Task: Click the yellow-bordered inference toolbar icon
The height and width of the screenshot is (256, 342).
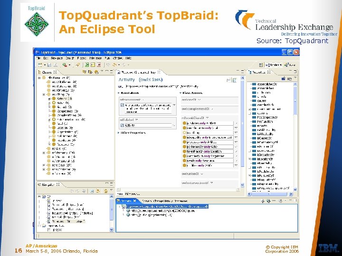Action: [93, 64]
